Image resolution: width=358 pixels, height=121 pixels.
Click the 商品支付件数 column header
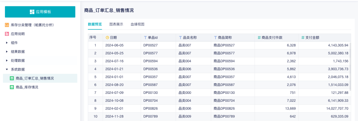(276, 37)
